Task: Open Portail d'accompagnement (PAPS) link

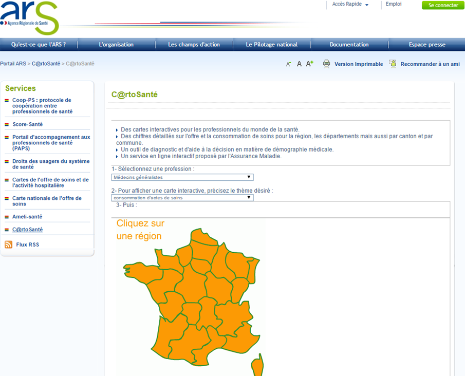Action: coord(51,143)
